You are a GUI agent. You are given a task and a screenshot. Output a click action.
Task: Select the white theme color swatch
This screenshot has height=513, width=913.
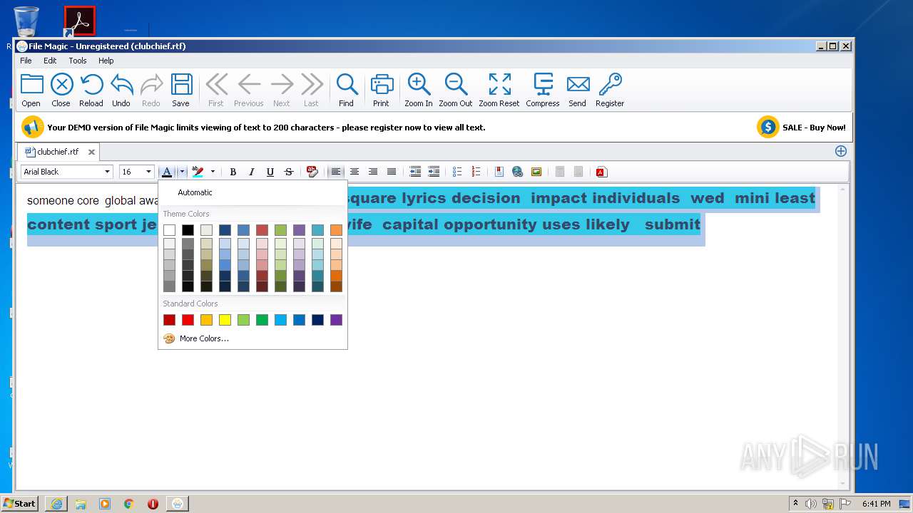click(x=169, y=230)
